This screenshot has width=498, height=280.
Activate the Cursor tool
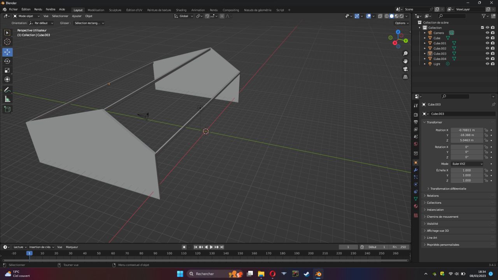pyautogui.click(x=7, y=42)
